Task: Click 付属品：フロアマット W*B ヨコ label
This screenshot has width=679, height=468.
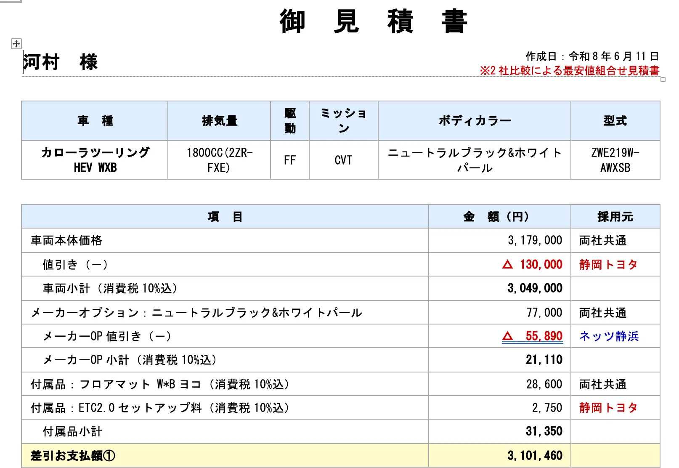Action: (160, 384)
